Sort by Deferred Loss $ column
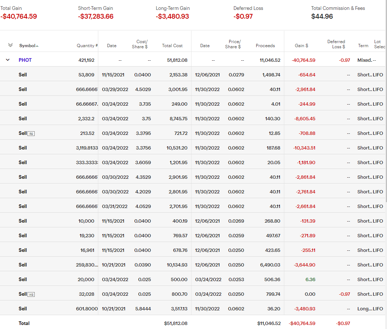Viewport: 387px width, 329px height. coord(336,44)
